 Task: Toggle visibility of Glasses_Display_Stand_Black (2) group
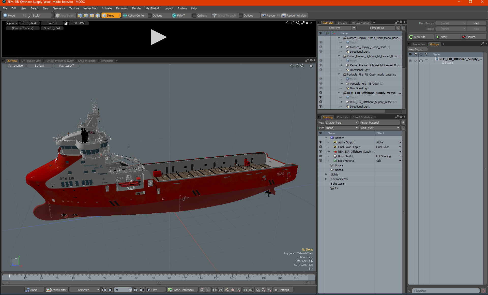tap(321, 47)
